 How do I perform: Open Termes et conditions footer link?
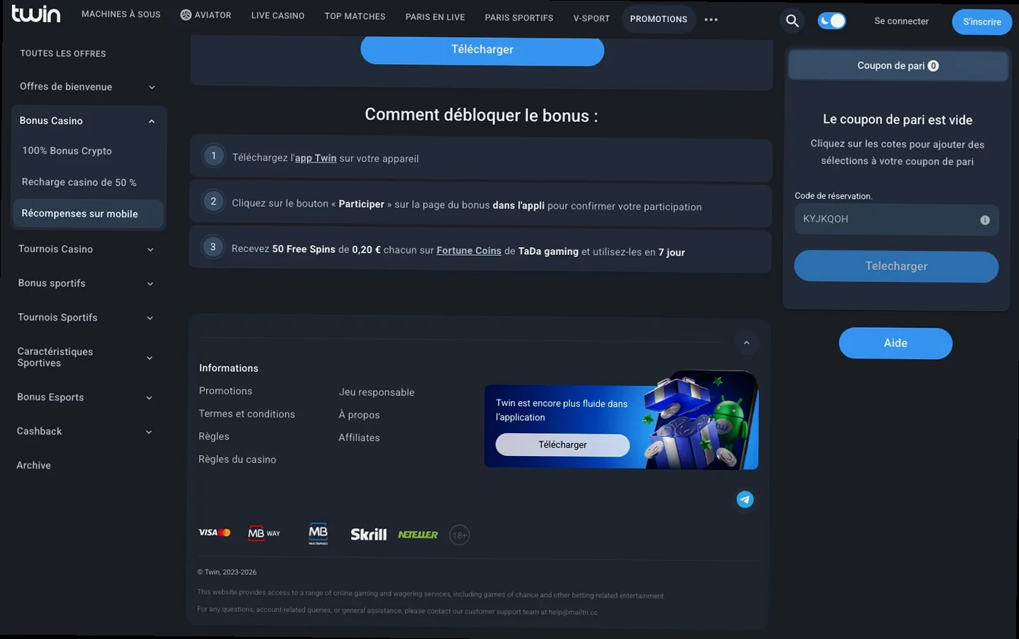tap(247, 414)
